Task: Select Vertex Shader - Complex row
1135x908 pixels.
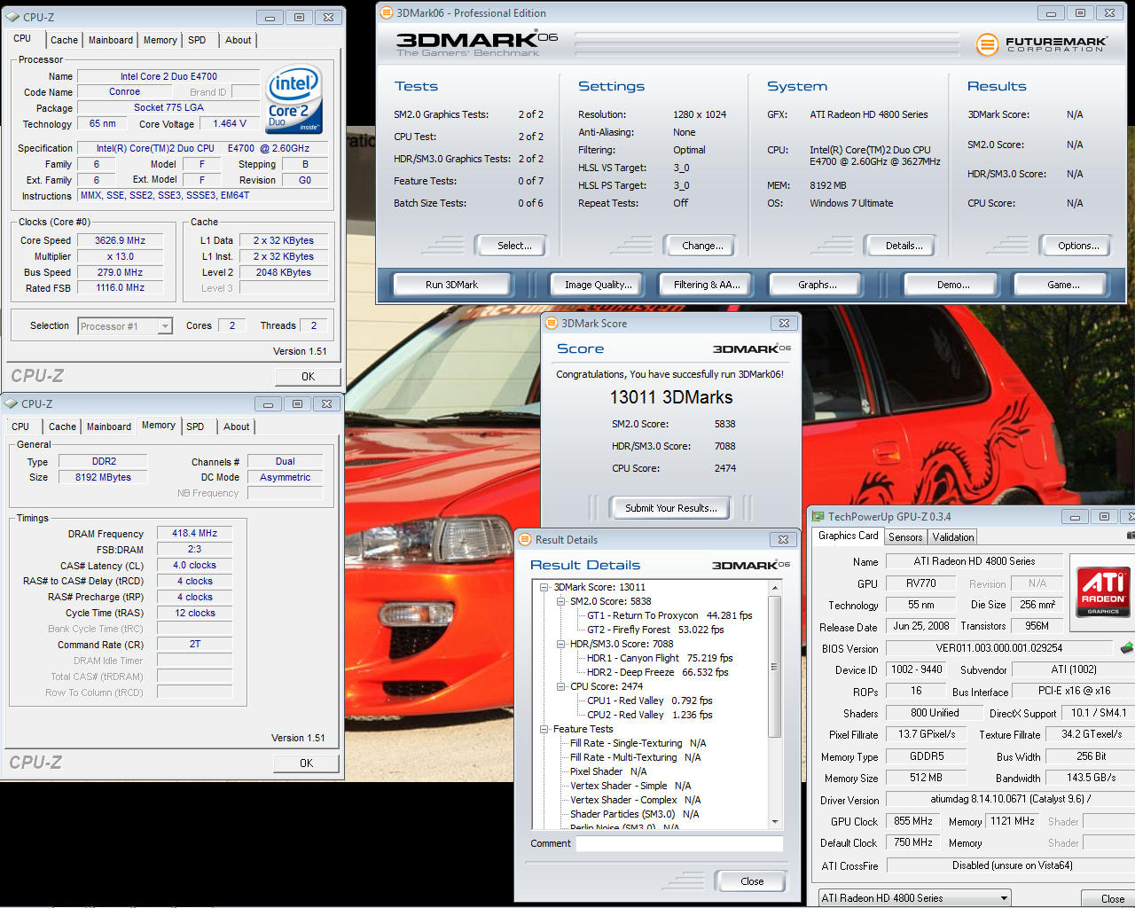Action: coord(635,800)
